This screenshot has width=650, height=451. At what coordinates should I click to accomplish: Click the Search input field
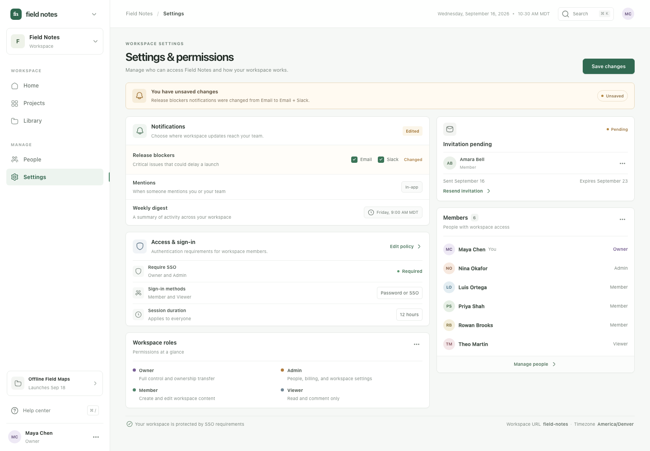[x=586, y=14]
